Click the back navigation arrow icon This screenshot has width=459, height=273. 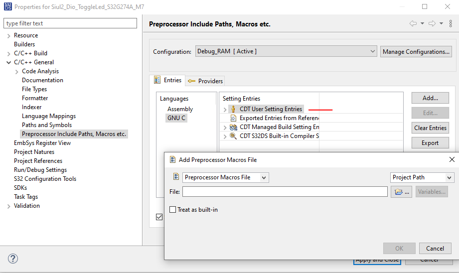coord(413,24)
